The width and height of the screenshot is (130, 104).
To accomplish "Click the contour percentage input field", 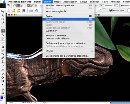I will pos(101,5).
